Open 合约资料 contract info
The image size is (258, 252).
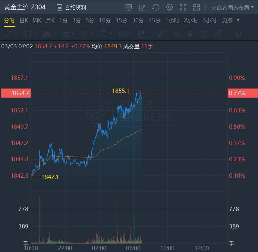pos(72,7)
